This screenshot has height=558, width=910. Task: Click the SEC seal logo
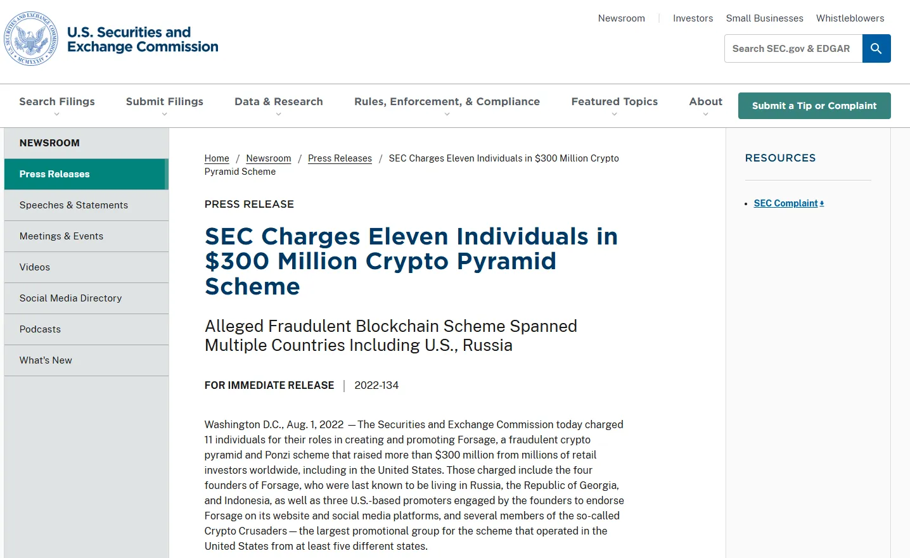click(31, 39)
